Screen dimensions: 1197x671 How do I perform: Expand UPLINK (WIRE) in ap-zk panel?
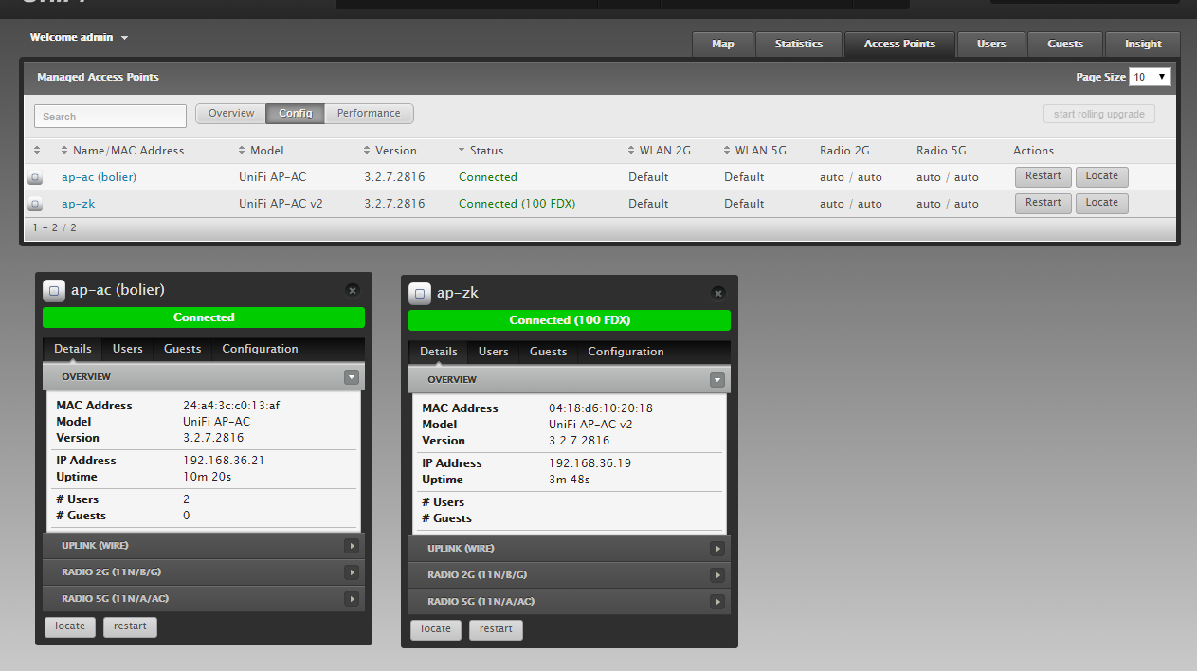click(717, 549)
